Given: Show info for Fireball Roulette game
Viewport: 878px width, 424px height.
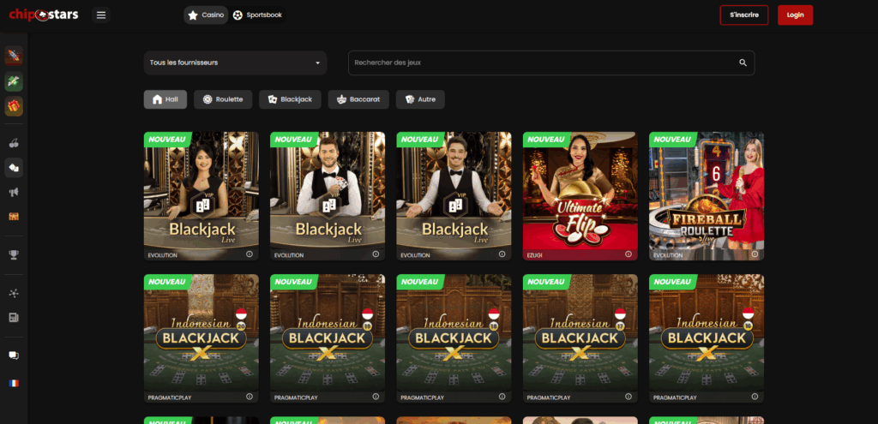Looking at the screenshot, I should [x=755, y=254].
